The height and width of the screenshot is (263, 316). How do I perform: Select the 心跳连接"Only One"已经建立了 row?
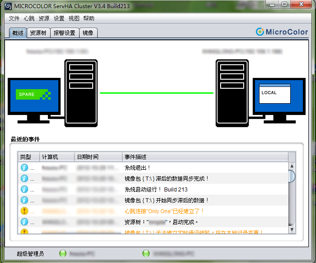[x=153, y=211]
